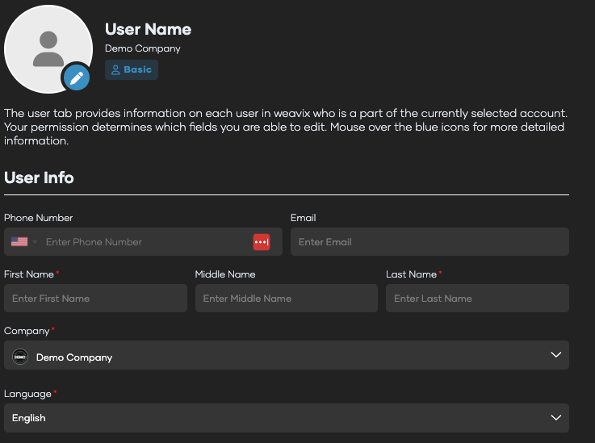Click the Demo Company logo icon in dropdown
Viewport: 595px width, 443px height.
[x=20, y=357]
